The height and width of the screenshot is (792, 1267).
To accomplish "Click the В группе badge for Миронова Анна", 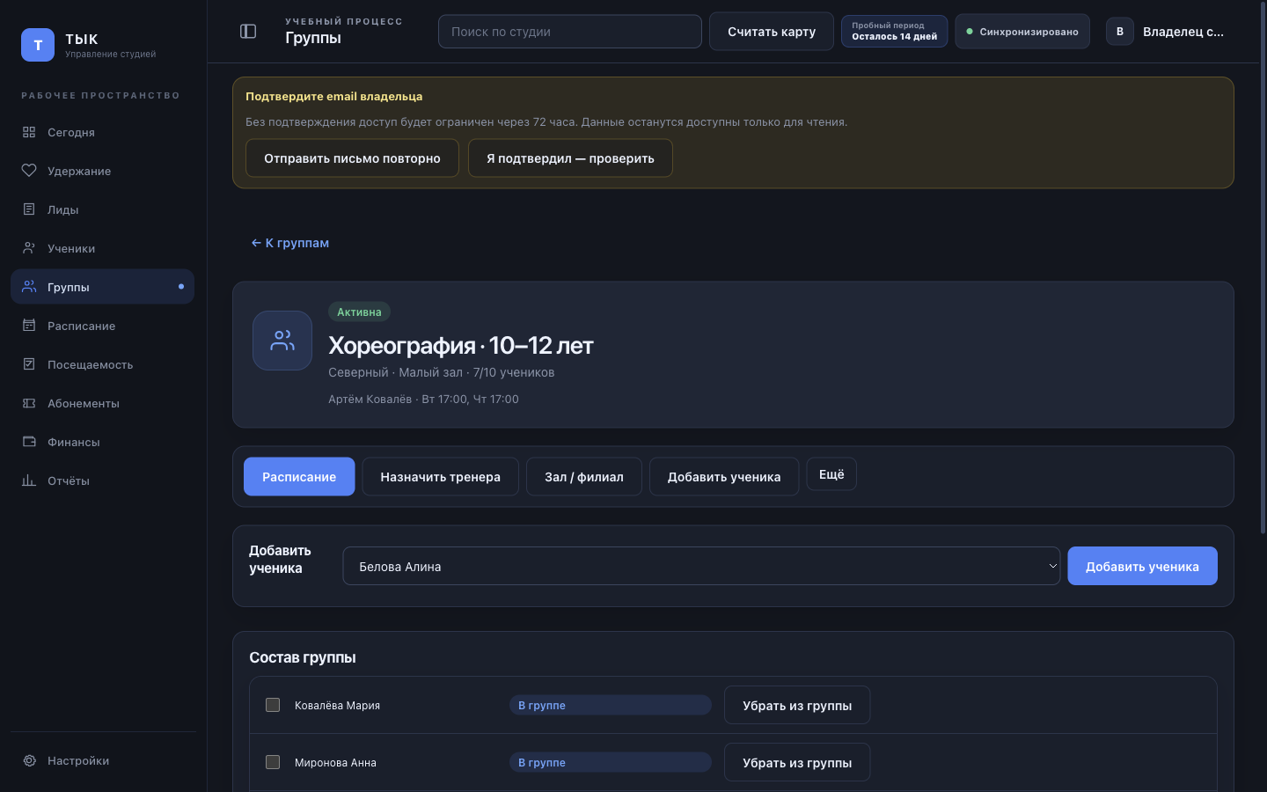I will point(611,762).
